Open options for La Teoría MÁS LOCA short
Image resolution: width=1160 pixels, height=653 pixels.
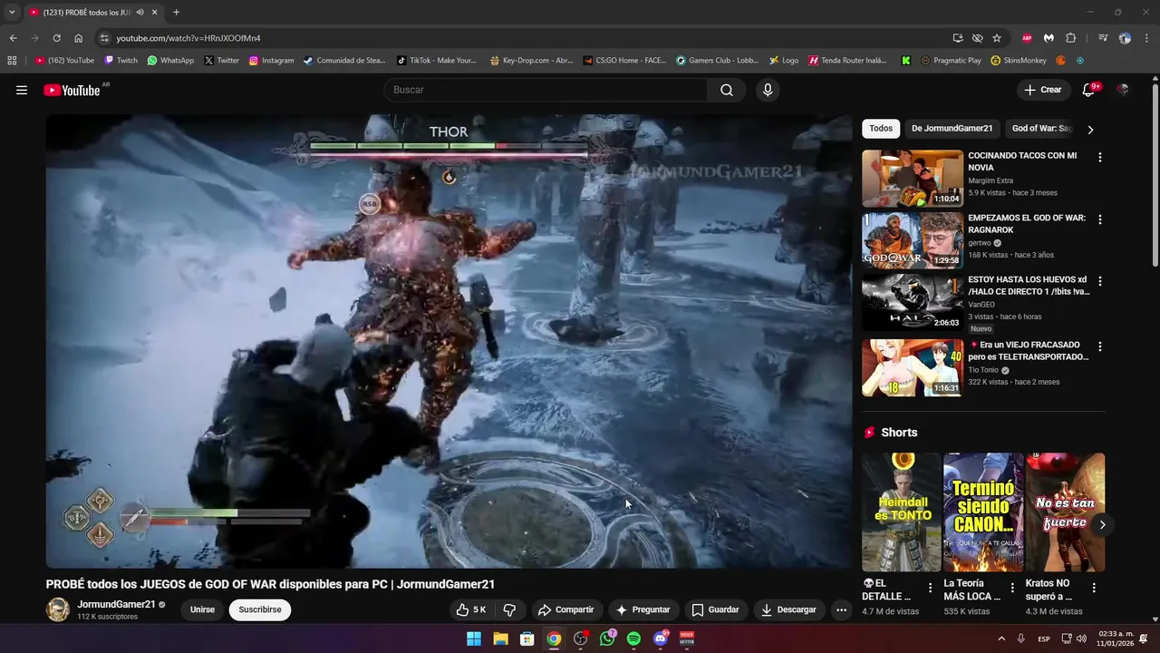(x=1011, y=588)
